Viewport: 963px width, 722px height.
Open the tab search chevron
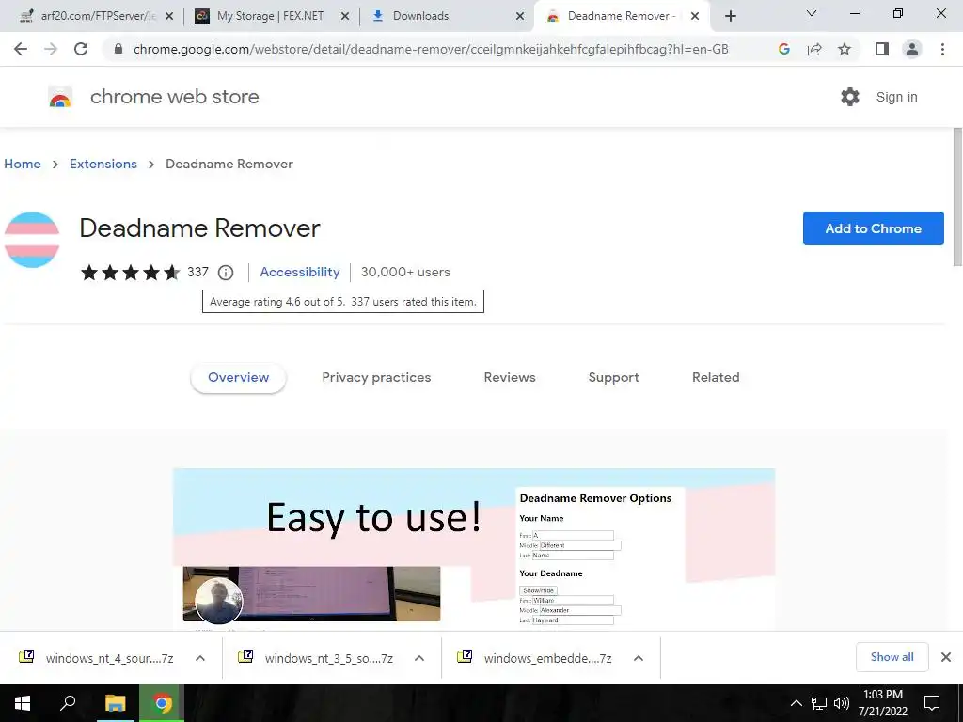(x=812, y=13)
